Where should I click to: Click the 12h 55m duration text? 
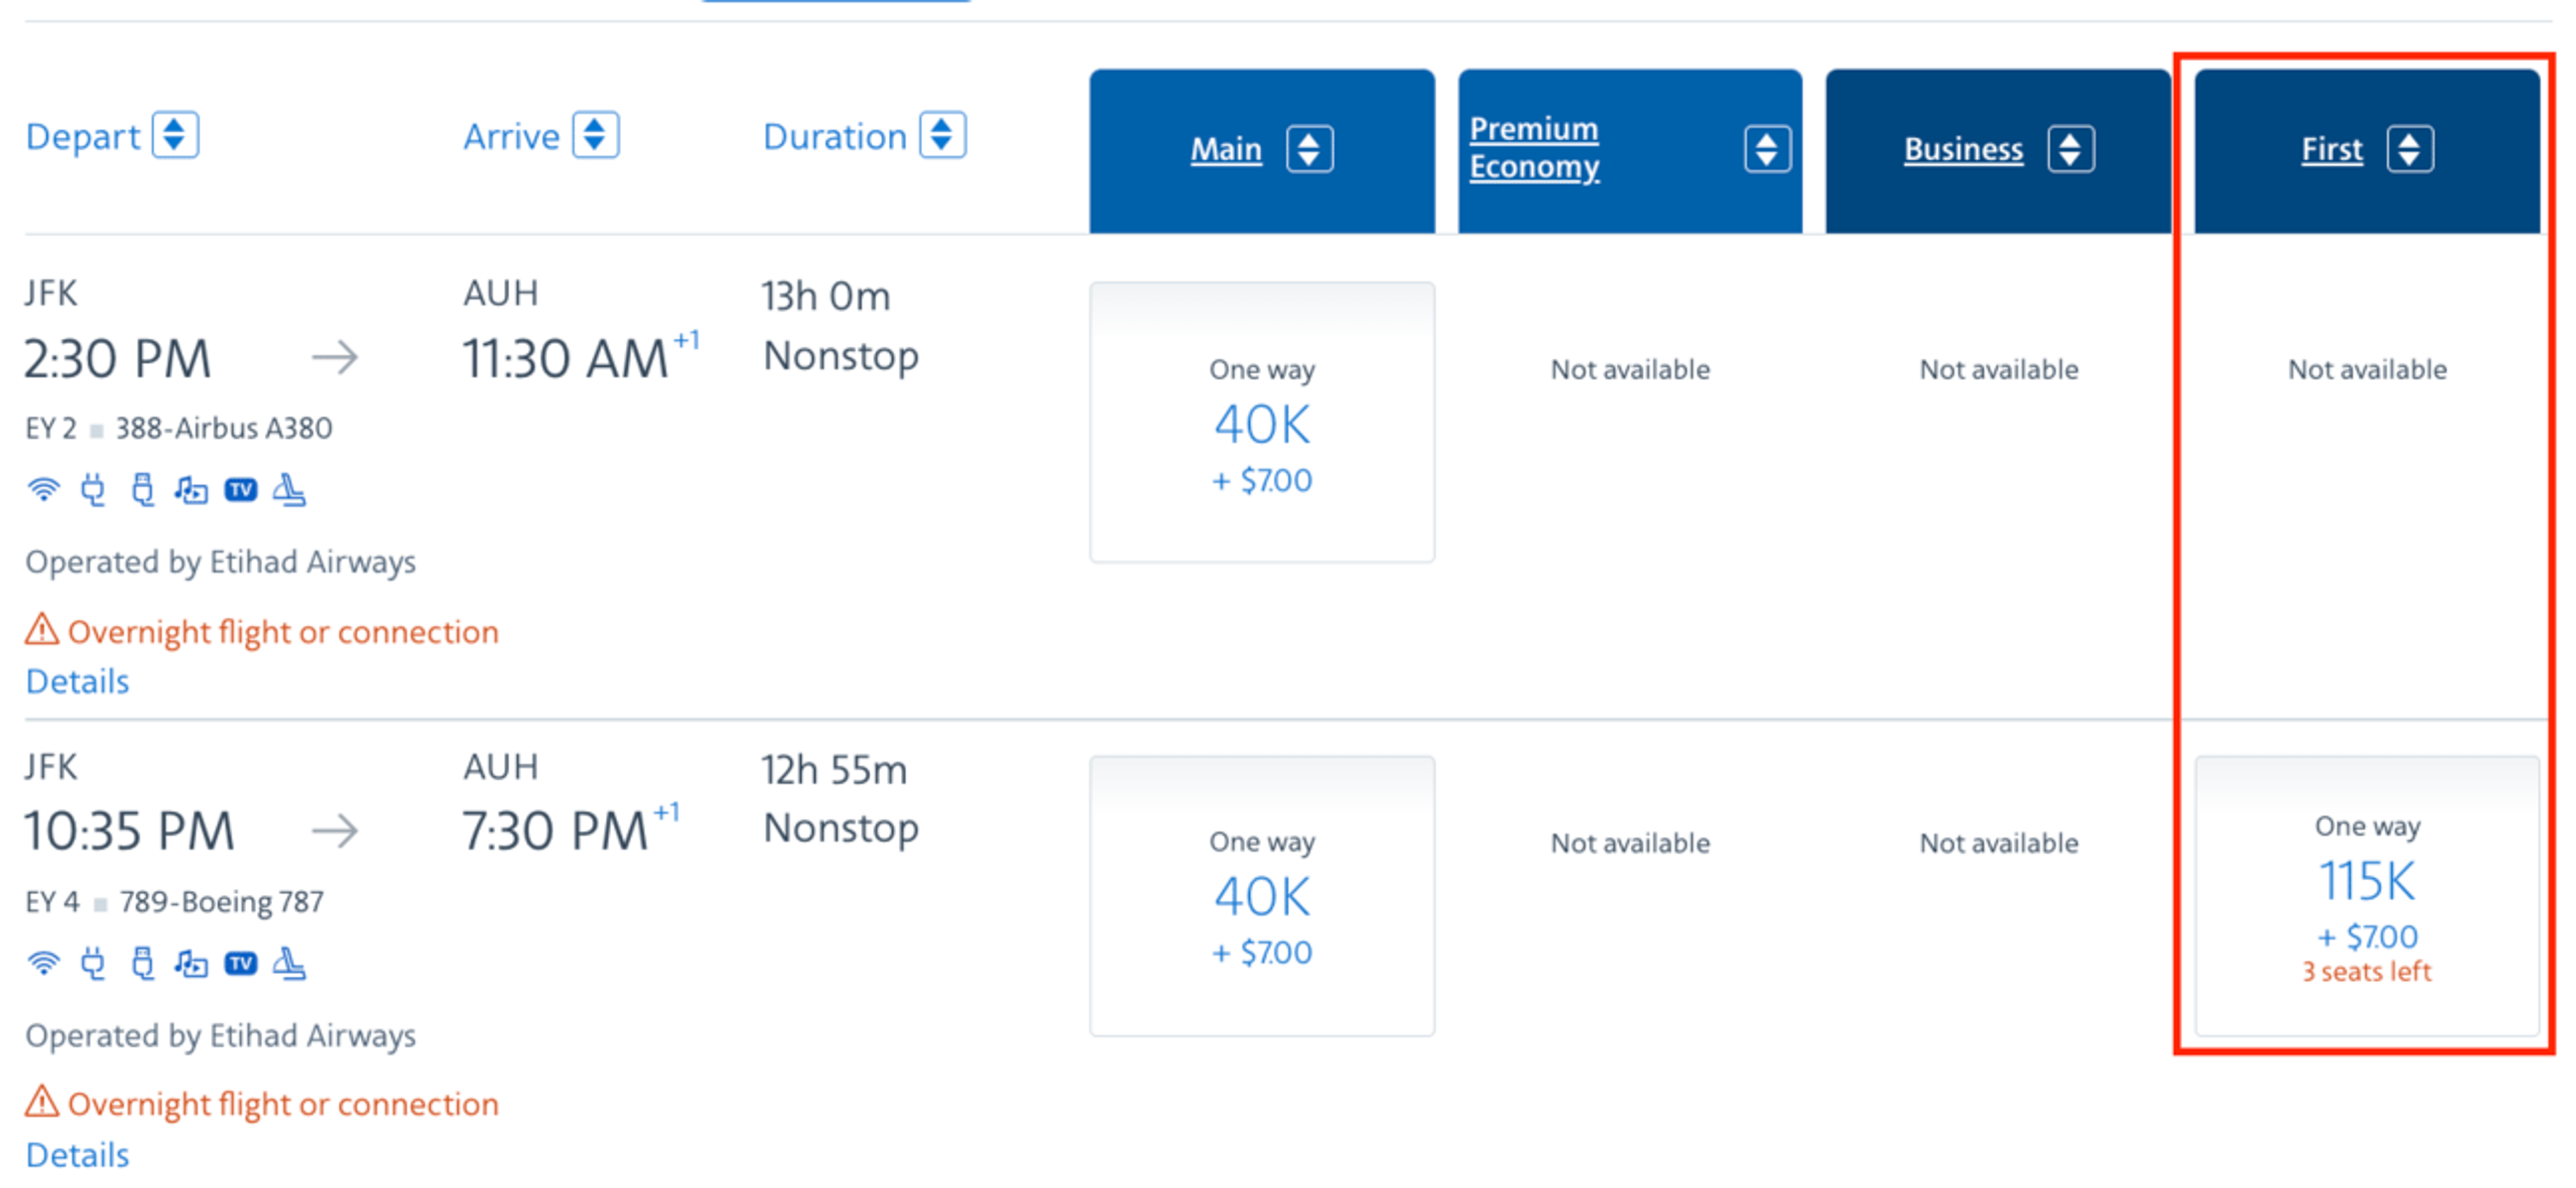pyautogui.click(x=834, y=770)
